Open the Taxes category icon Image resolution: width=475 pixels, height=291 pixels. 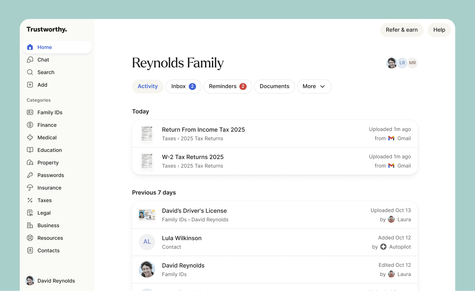(x=30, y=200)
